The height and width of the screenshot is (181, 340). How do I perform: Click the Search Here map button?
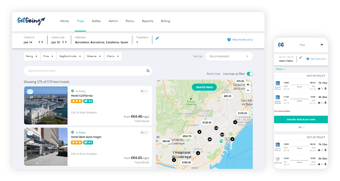[x=204, y=87]
